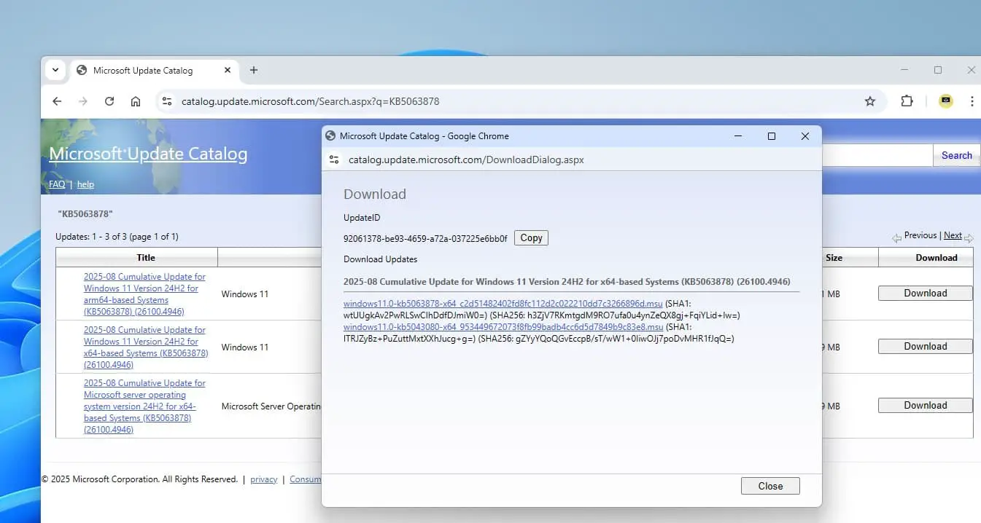The width and height of the screenshot is (981, 523).
Task: Click the X on download dialog title bar
Action: pos(805,136)
